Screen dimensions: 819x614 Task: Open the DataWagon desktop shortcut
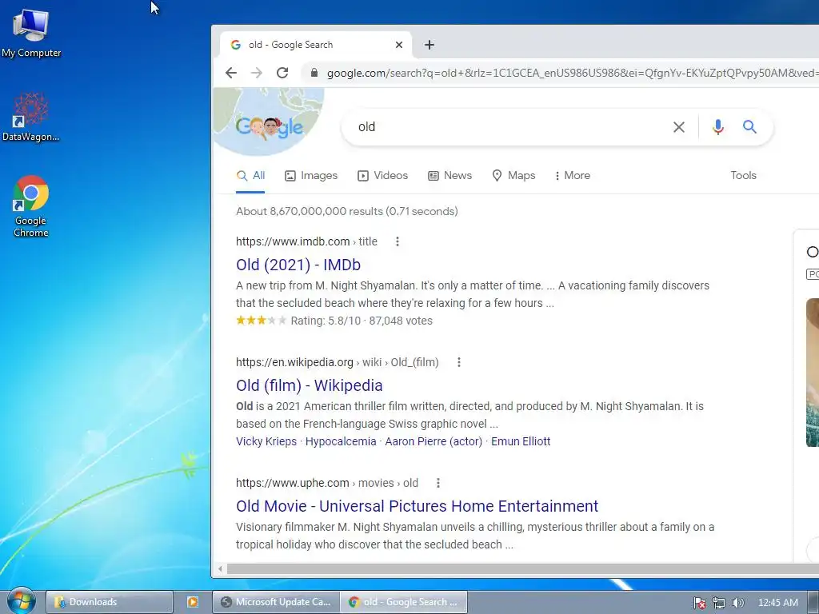31,117
